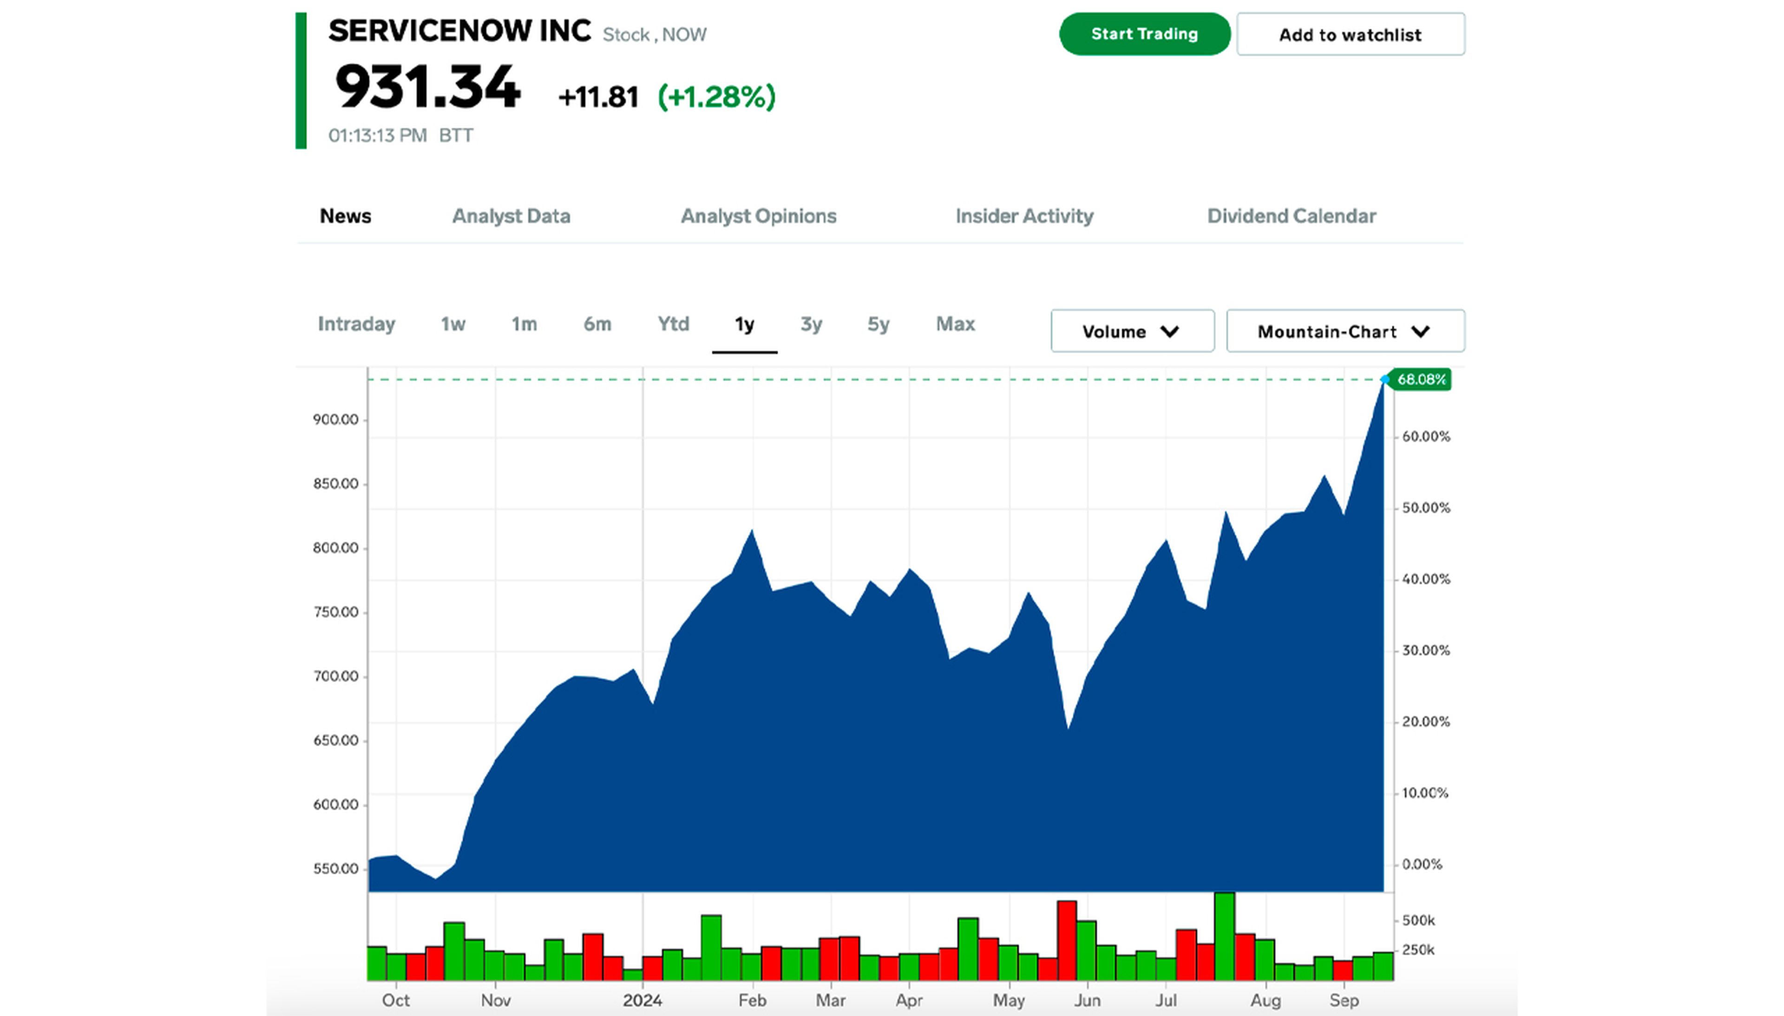The width and height of the screenshot is (1784, 1016).
Task: View the Insider Activity tab
Action: (1024, 216)
